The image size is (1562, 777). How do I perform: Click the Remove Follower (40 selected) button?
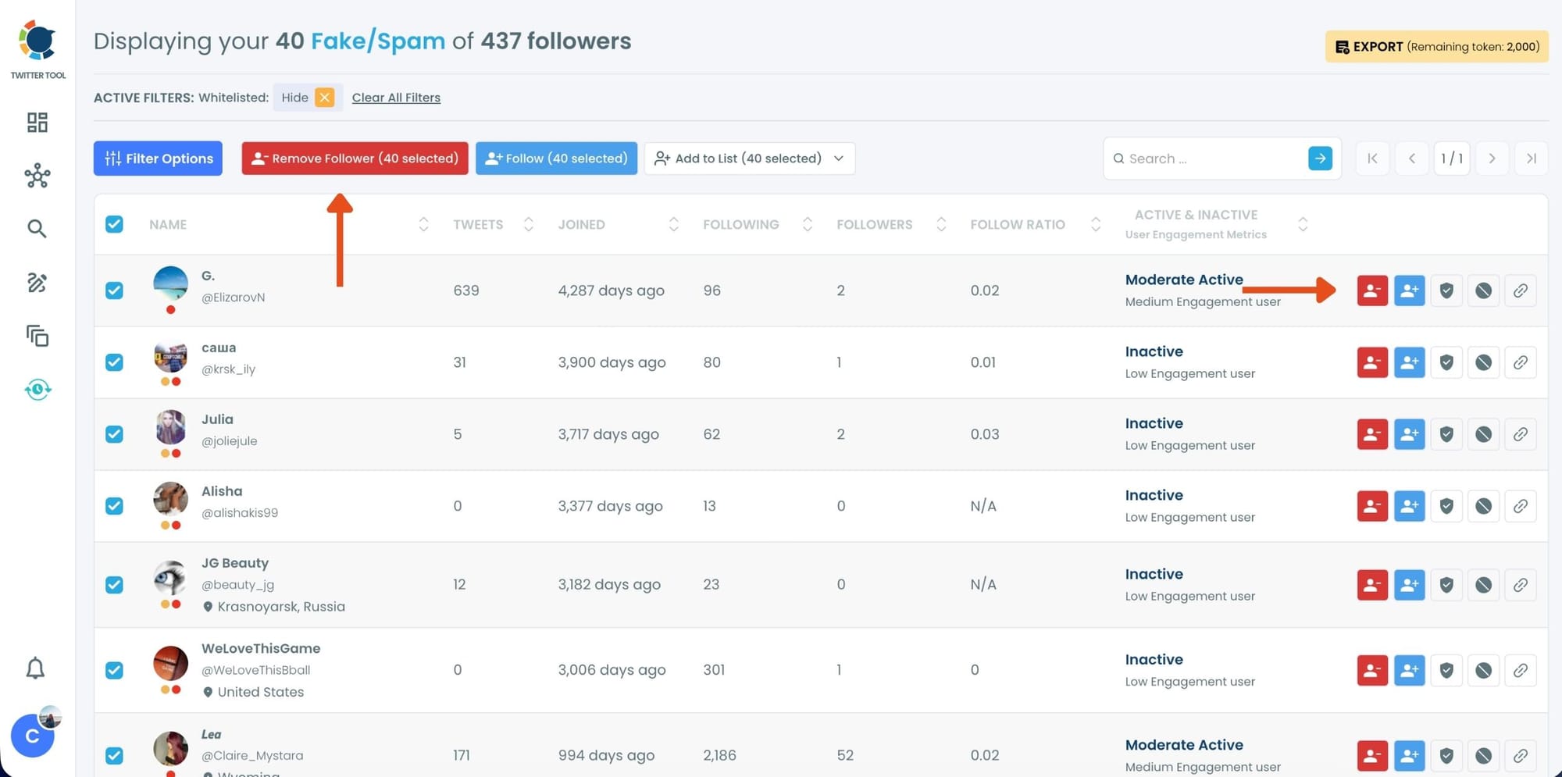click(354, 158)
